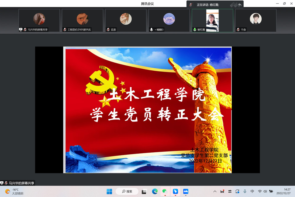Click the muted mic icon beside speaking indicator
Image resolution: width=295 pixels, height=197 pixels.
tap(191, 5)
